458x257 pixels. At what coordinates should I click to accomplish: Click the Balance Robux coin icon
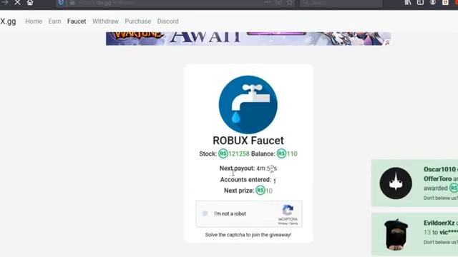tap(281, 153)
